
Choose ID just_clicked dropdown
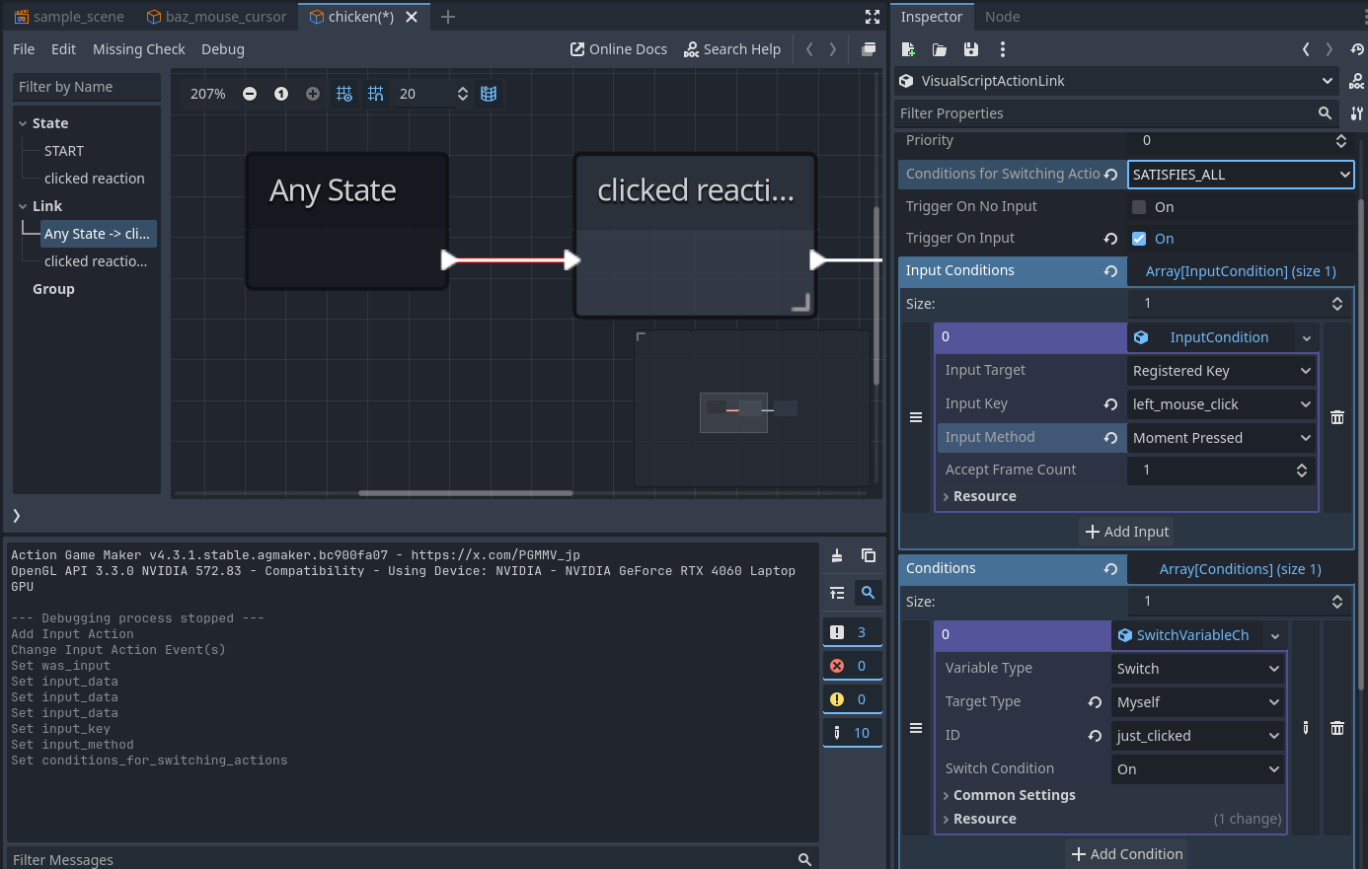coord(1198,736)
